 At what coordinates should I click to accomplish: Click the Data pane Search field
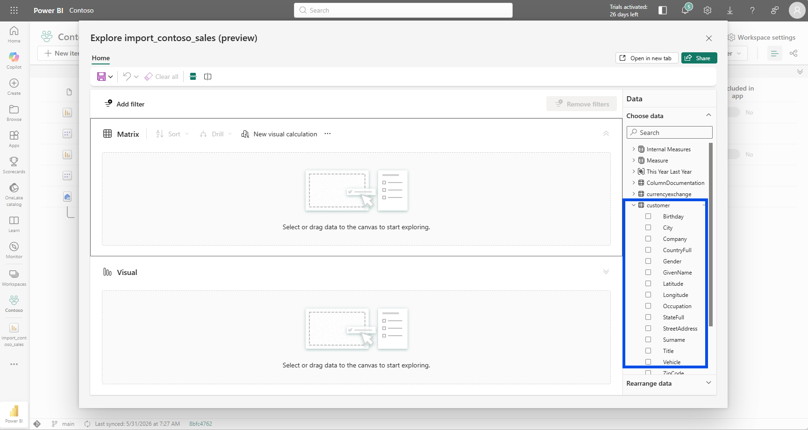pos(669,133)
